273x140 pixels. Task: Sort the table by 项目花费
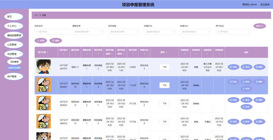133,52
